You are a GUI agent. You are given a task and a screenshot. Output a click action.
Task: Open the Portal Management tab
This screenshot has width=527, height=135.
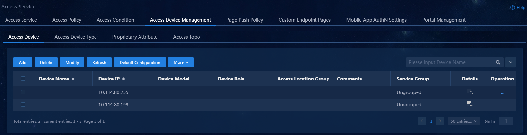click(x=444, y=20)
